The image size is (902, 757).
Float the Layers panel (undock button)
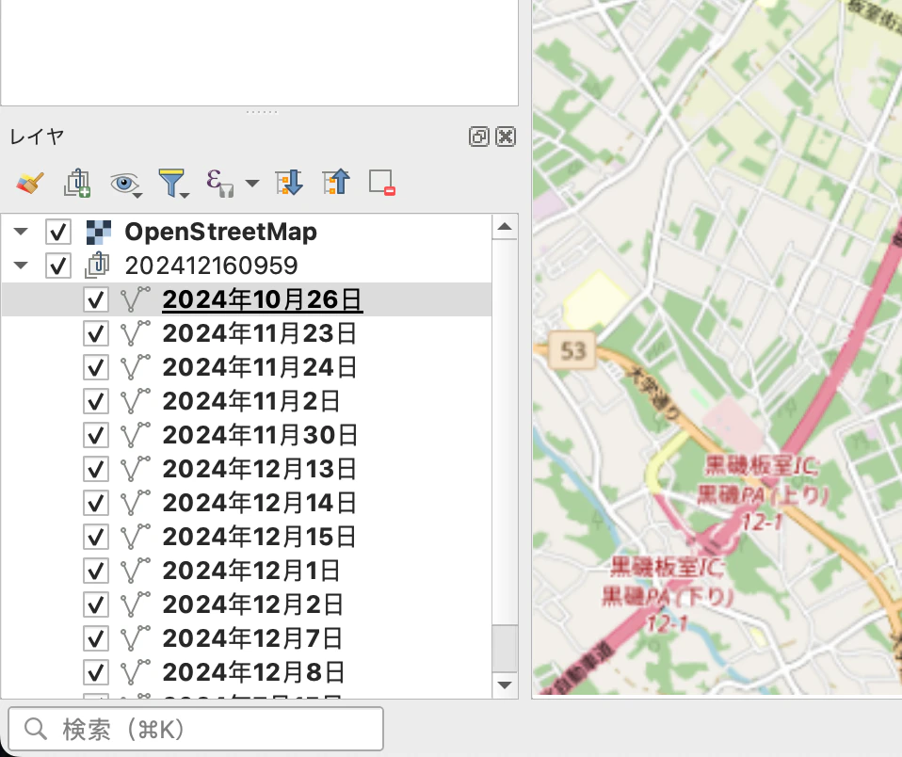[479, 137]
